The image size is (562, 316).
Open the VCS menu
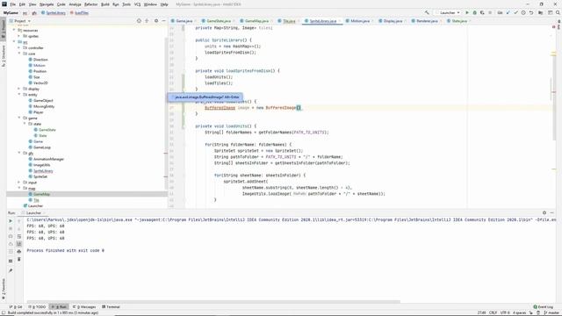[137, 4]
